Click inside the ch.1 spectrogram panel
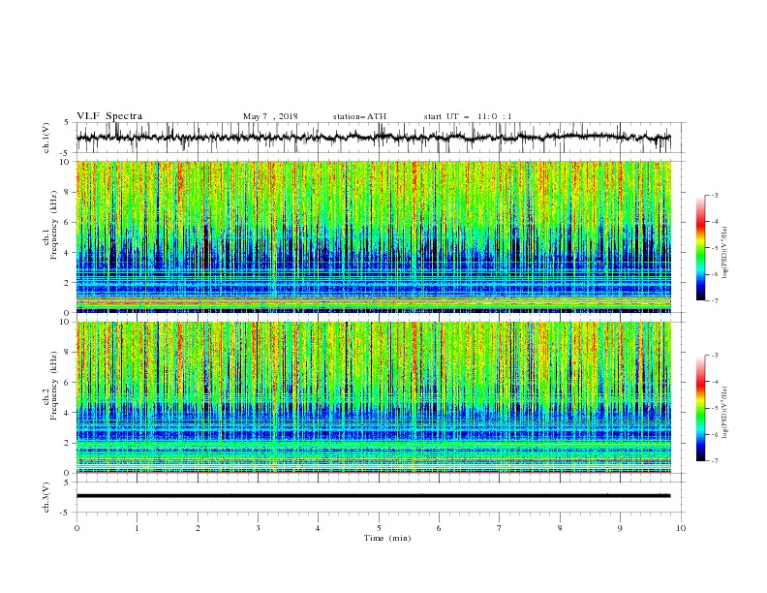 coord(373,236)
